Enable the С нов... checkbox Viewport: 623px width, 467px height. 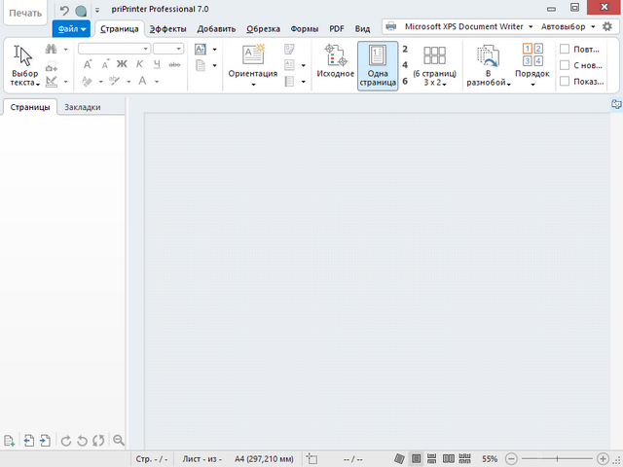[x=566, y=65]
